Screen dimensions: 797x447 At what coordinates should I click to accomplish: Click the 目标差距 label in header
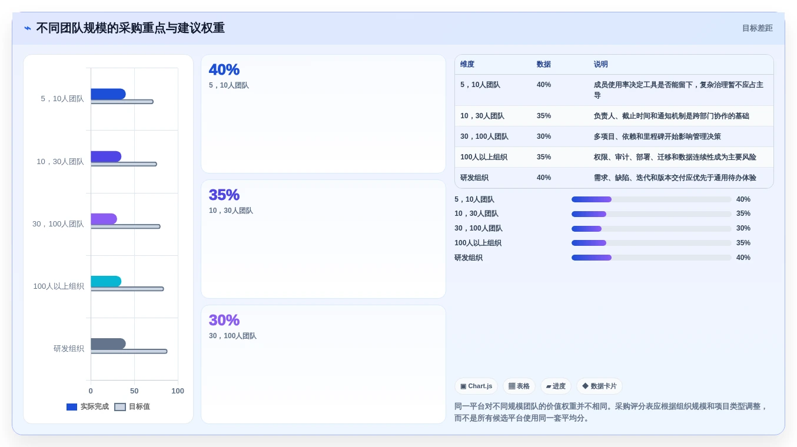click(x=757, y=28)
